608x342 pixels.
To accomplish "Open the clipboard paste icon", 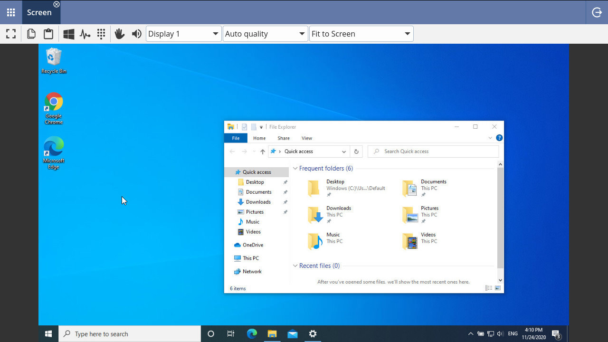I will click(49, 33).
